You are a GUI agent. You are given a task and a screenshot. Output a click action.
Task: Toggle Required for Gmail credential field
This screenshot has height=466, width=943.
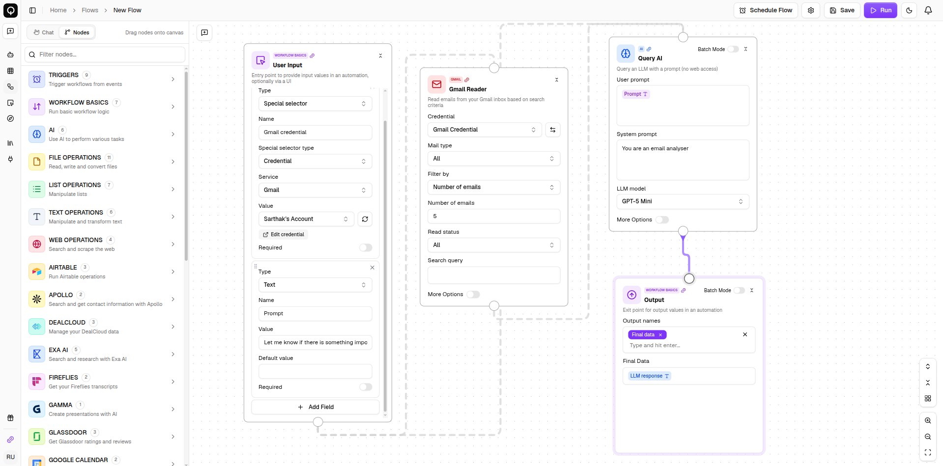tap(366, 247)
